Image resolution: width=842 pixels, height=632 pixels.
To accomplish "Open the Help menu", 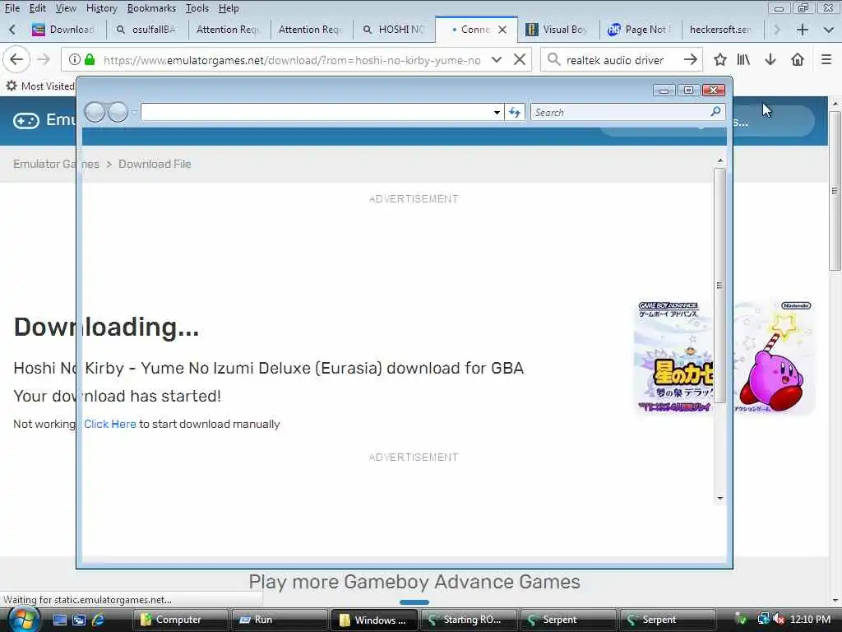I will (x=229, y=8).
